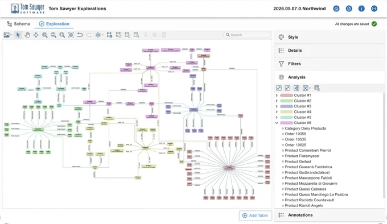
Task: Click the export image icon in toolbar
Action: coord(7,35)
